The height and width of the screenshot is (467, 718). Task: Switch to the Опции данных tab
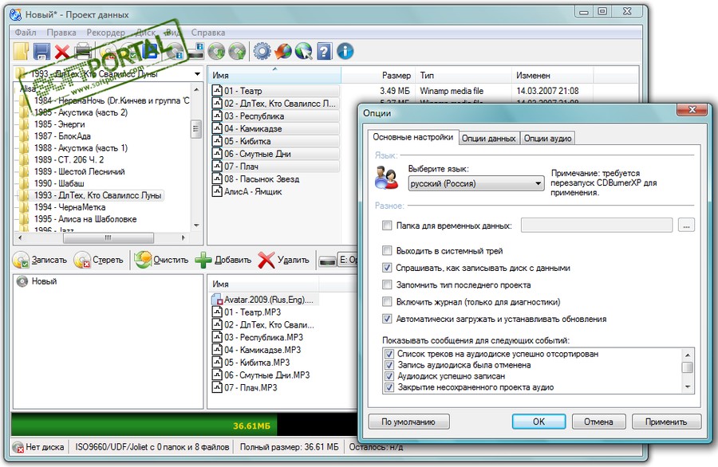(x=488, y=138)
